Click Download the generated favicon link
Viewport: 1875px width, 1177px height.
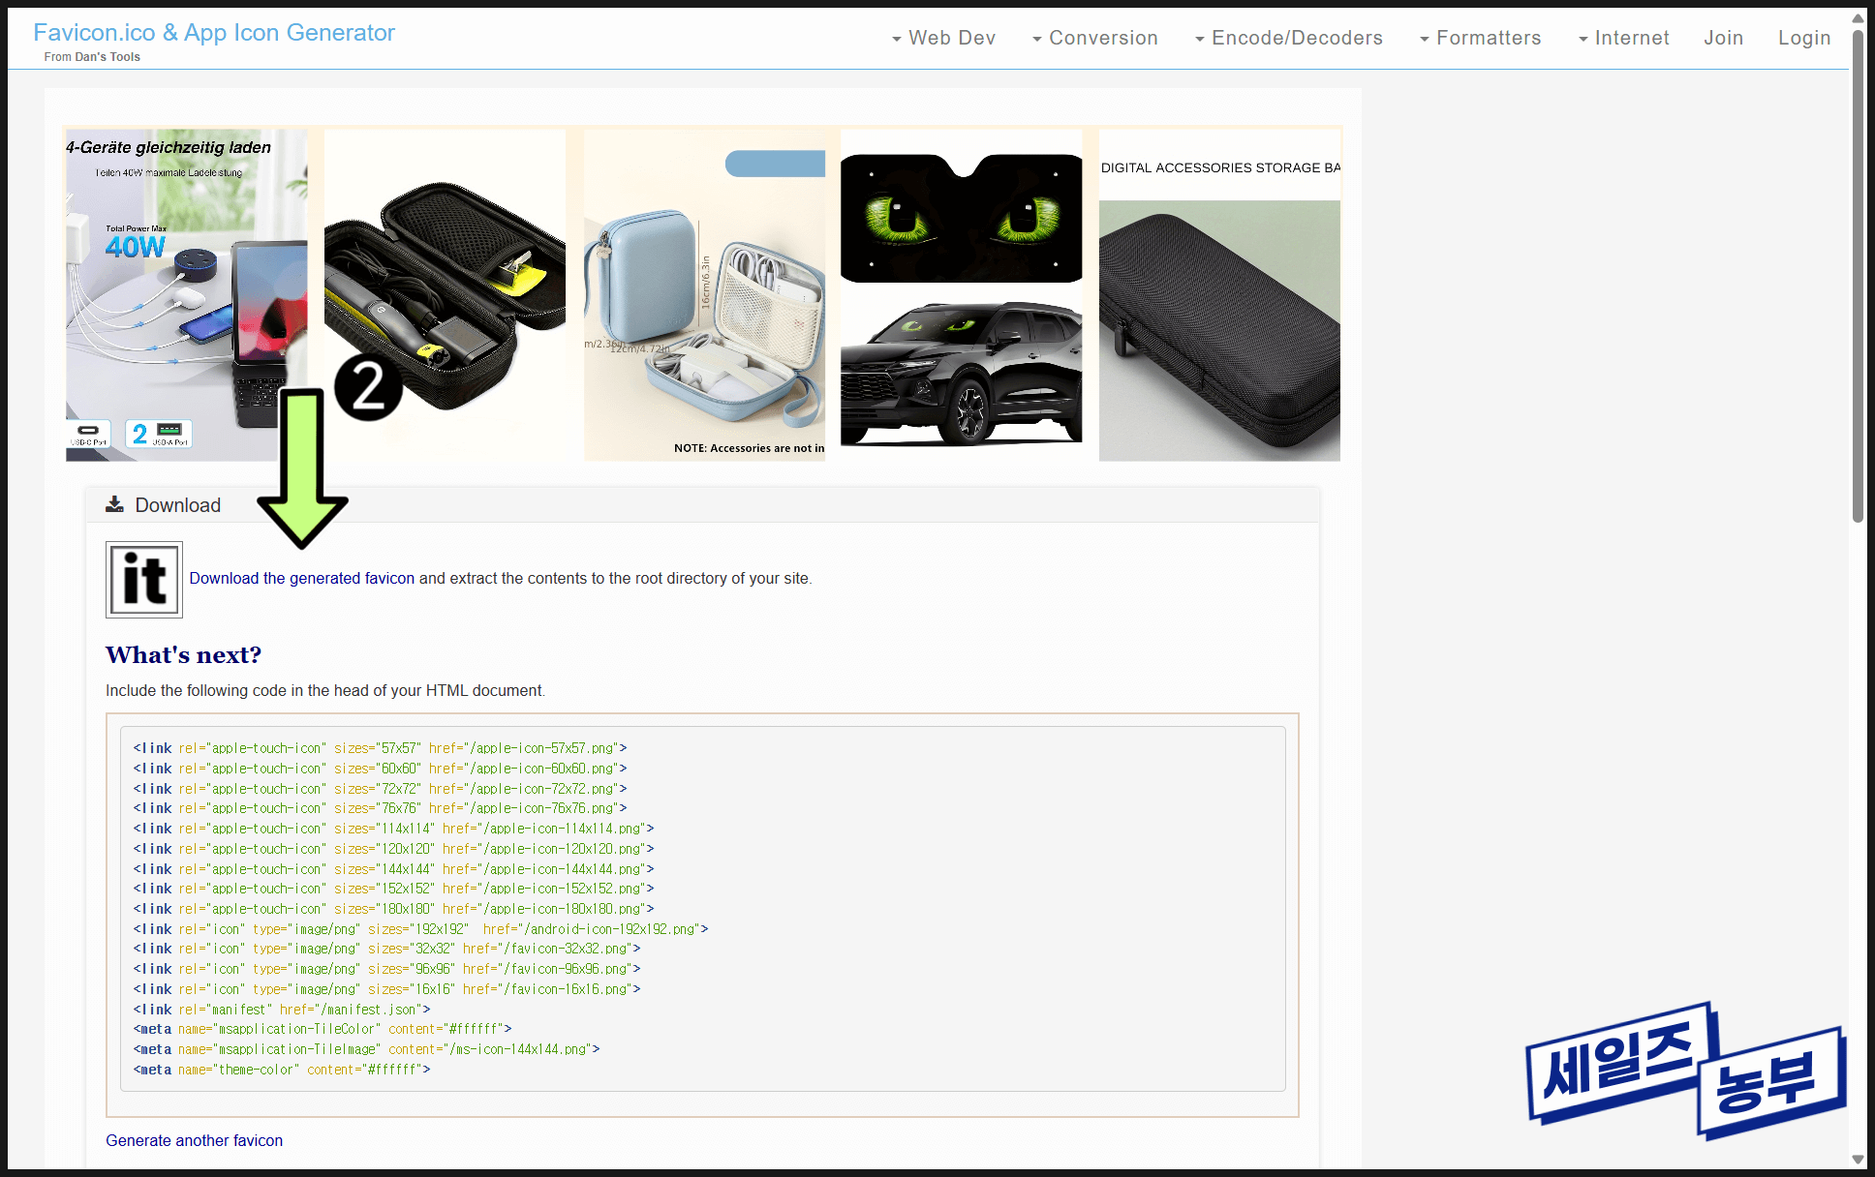tap(301, 578)
